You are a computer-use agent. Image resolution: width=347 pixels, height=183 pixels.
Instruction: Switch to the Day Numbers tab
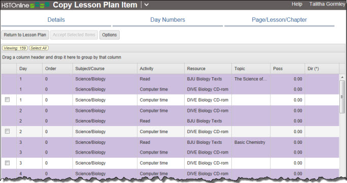(x=168, y=20)
